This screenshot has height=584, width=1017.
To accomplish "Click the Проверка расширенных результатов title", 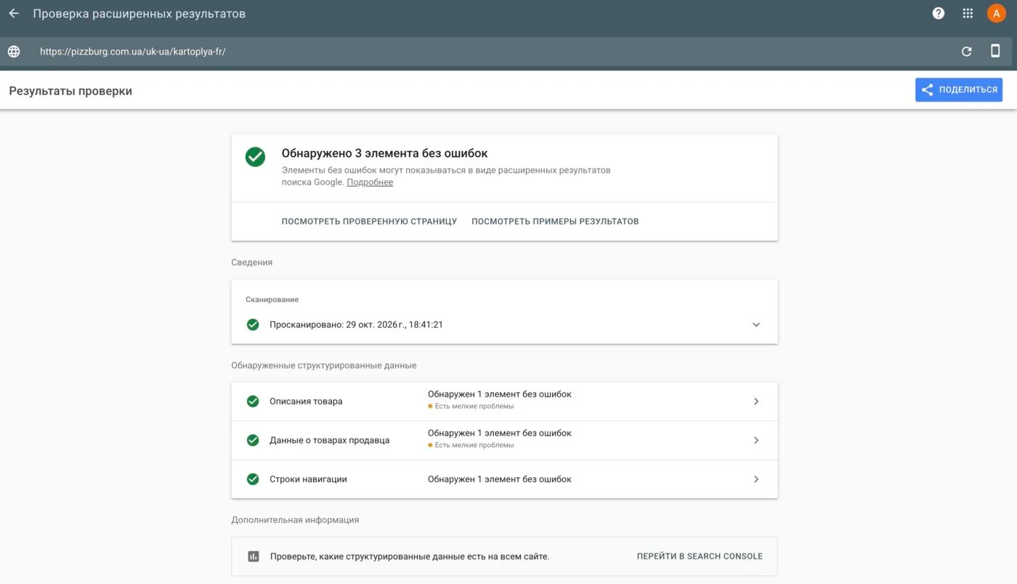I will (x=139, y=14).
